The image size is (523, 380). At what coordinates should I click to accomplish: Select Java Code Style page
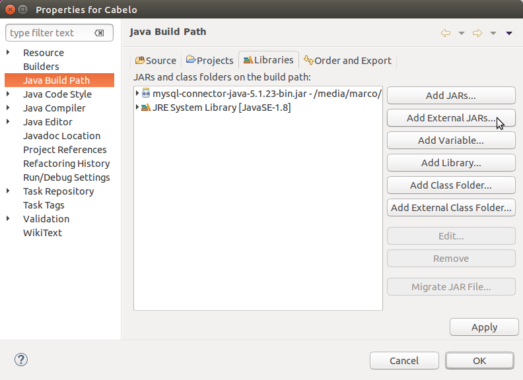point(57,94)
